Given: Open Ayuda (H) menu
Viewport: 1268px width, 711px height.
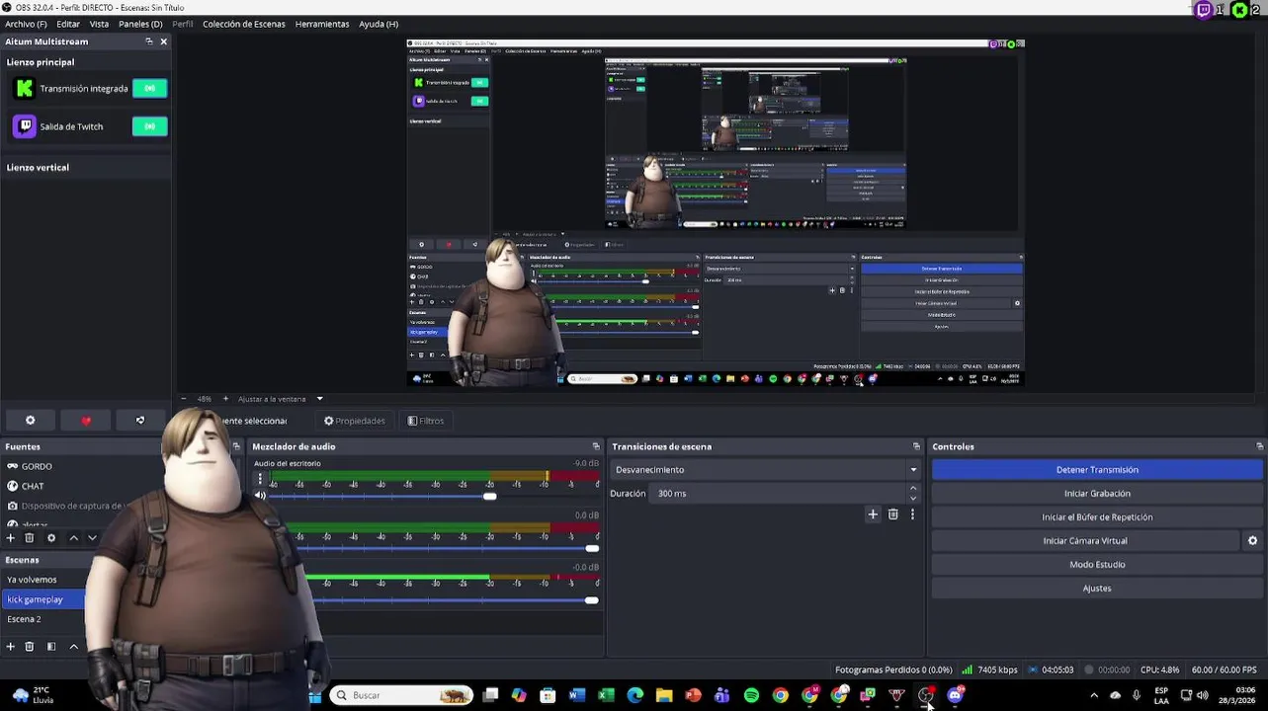Looking at the screenshot, I should pyautogui.click(x=379, y=24).
